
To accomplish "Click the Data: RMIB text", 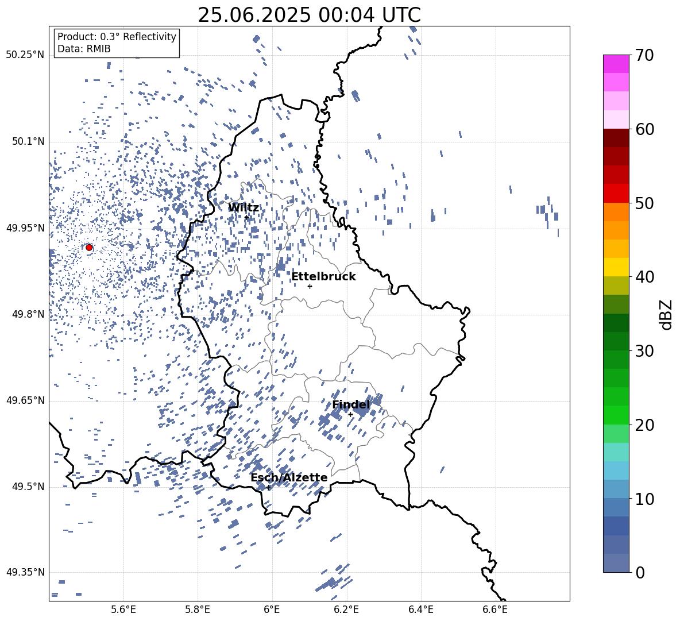I will (x=84, y=49).
